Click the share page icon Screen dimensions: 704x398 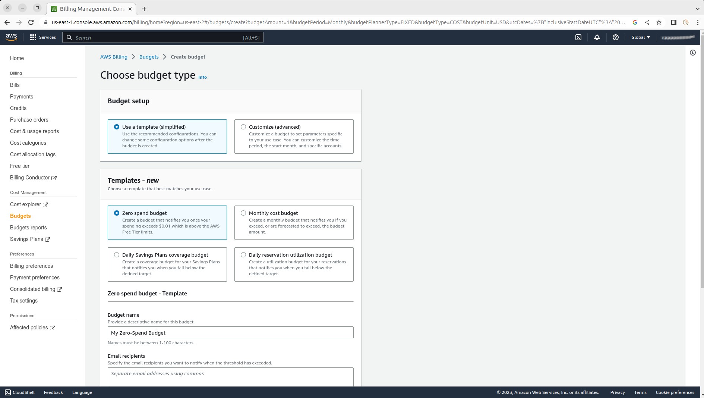point(647,22)
